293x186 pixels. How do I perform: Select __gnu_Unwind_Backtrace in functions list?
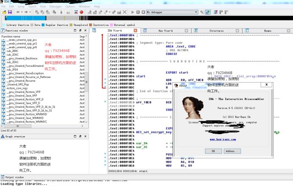[x=22, y=58]
